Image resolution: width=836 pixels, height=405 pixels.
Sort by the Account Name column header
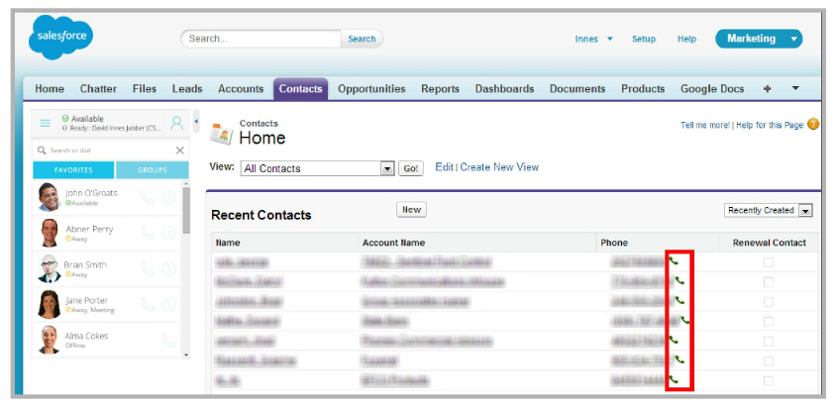(393, 243)
